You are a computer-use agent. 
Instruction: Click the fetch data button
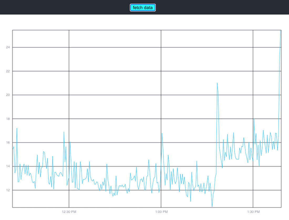click(143, 8)
